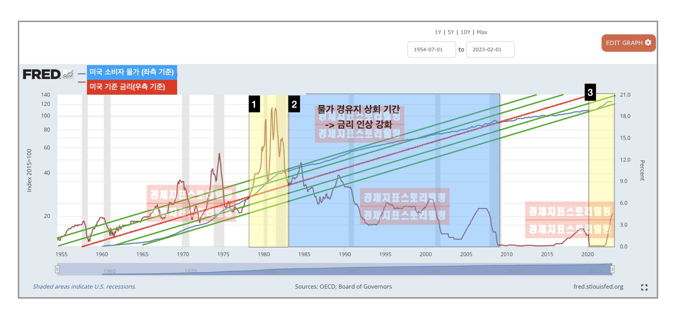Click the FRED logo
This screenshot has width=676, height=319.
point(42,74)
